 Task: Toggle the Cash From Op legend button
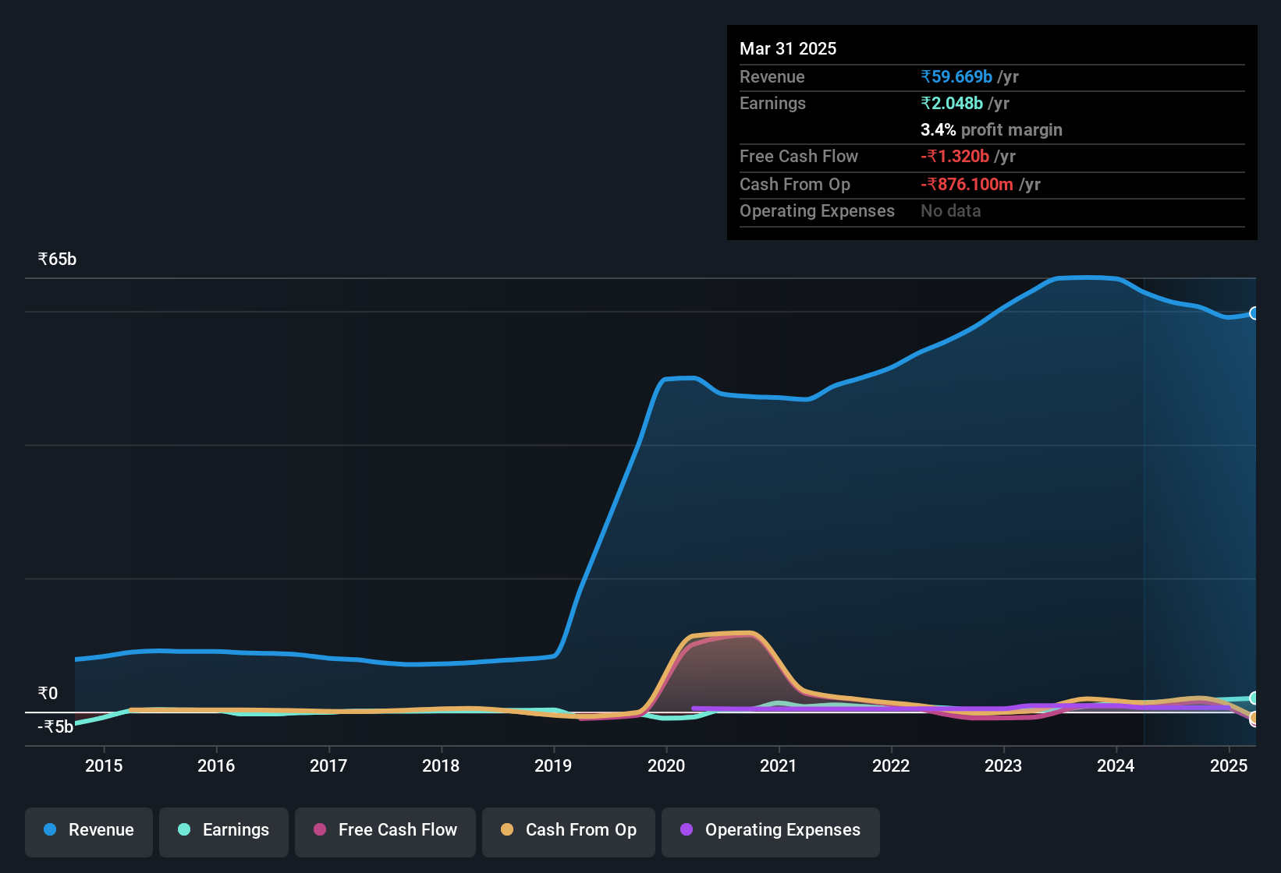coord(569,832)
